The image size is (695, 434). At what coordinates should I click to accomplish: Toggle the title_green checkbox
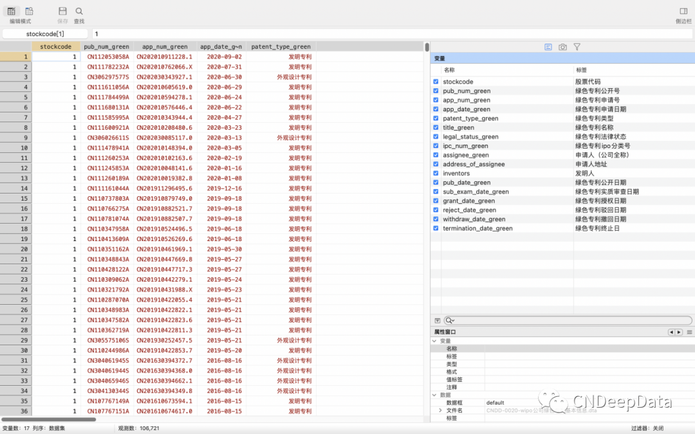tap(436, 127)
